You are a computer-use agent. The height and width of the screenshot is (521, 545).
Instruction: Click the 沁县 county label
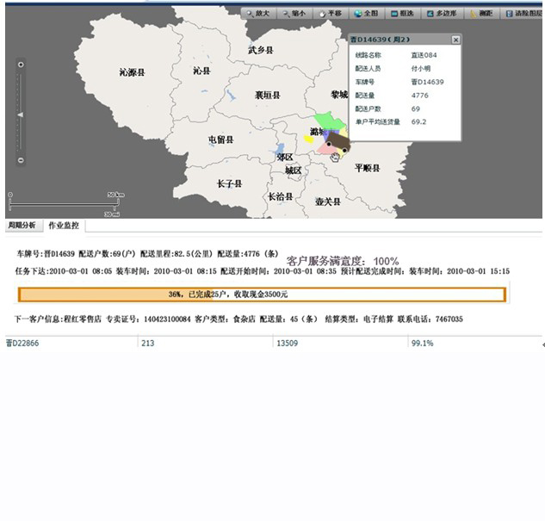coord(202,71)
